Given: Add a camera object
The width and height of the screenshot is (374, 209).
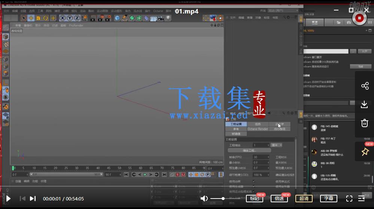Looking at the screenshot, I should [x=161, y=18].
